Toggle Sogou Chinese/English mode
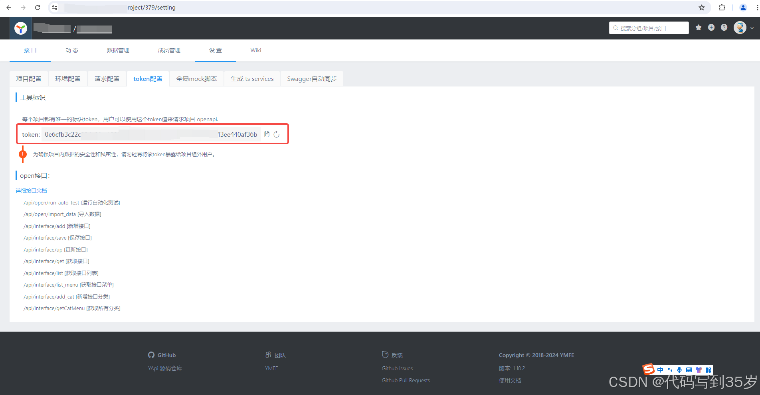The width and height of the screenshot is (760, 395). tap(660, 370)
